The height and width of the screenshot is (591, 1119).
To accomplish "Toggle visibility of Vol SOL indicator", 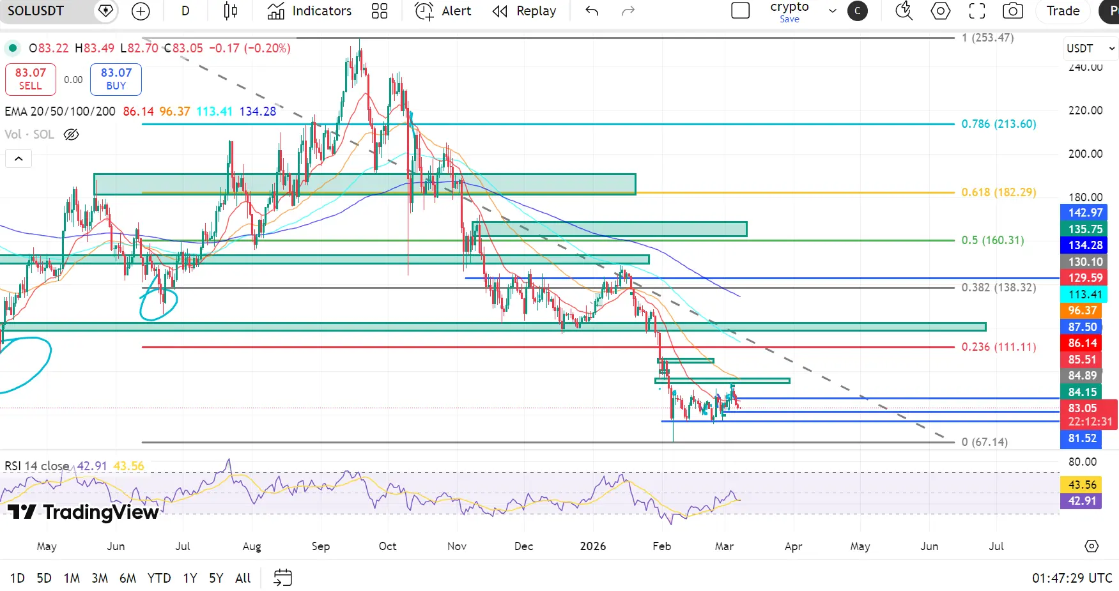I will (72, 135).
